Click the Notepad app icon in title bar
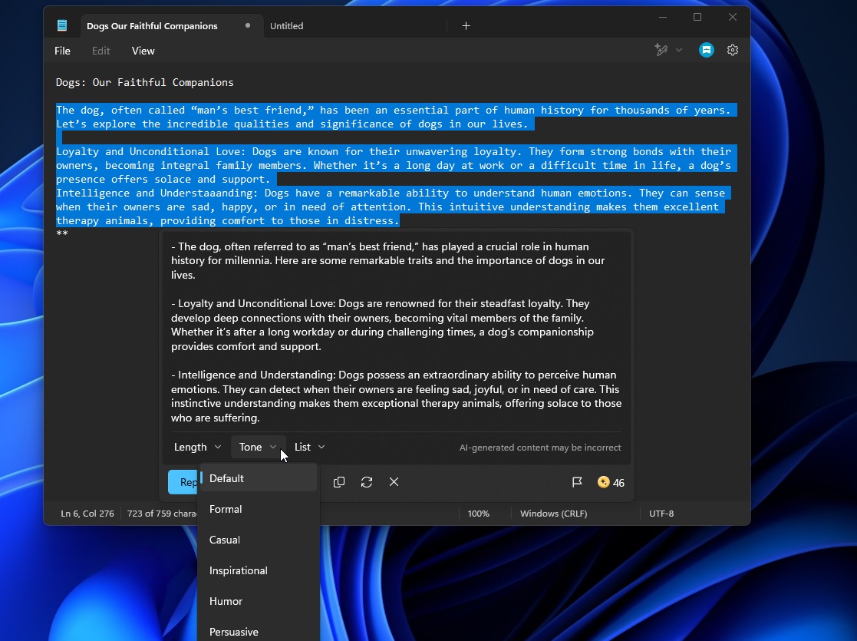 coord(61,25)
